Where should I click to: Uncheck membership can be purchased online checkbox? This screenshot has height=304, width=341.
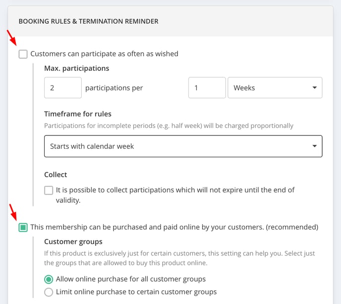23,228
